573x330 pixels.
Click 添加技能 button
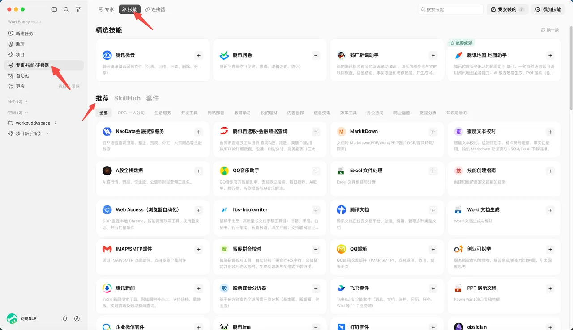(x=548, y=9)
